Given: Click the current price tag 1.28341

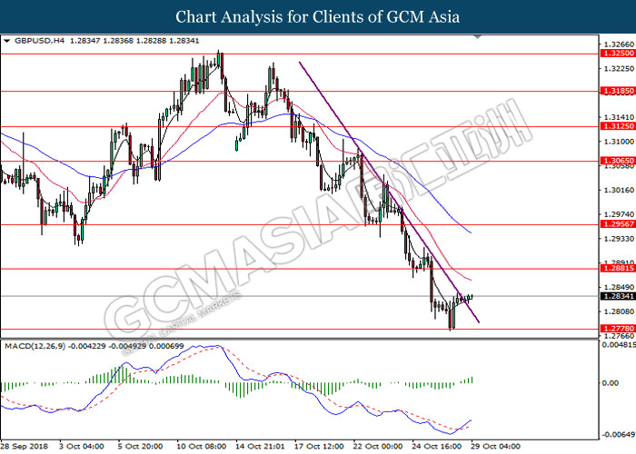Looking at the screenshot, I should tap(618, 296).
